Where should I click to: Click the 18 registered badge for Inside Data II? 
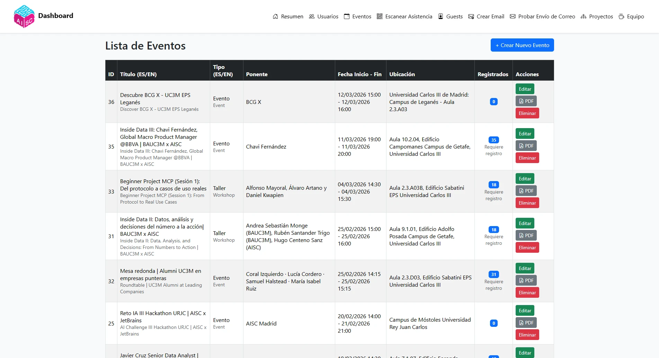click(x=494, y=230)
